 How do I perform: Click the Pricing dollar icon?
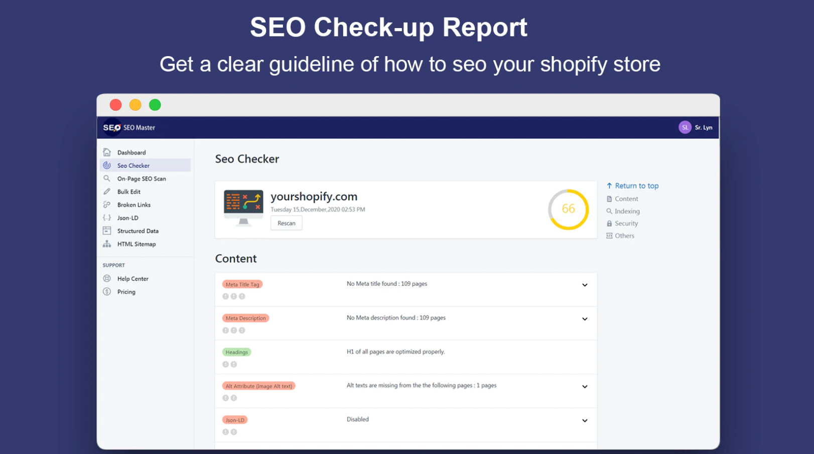pyautogui.click(x=107, y=292)
